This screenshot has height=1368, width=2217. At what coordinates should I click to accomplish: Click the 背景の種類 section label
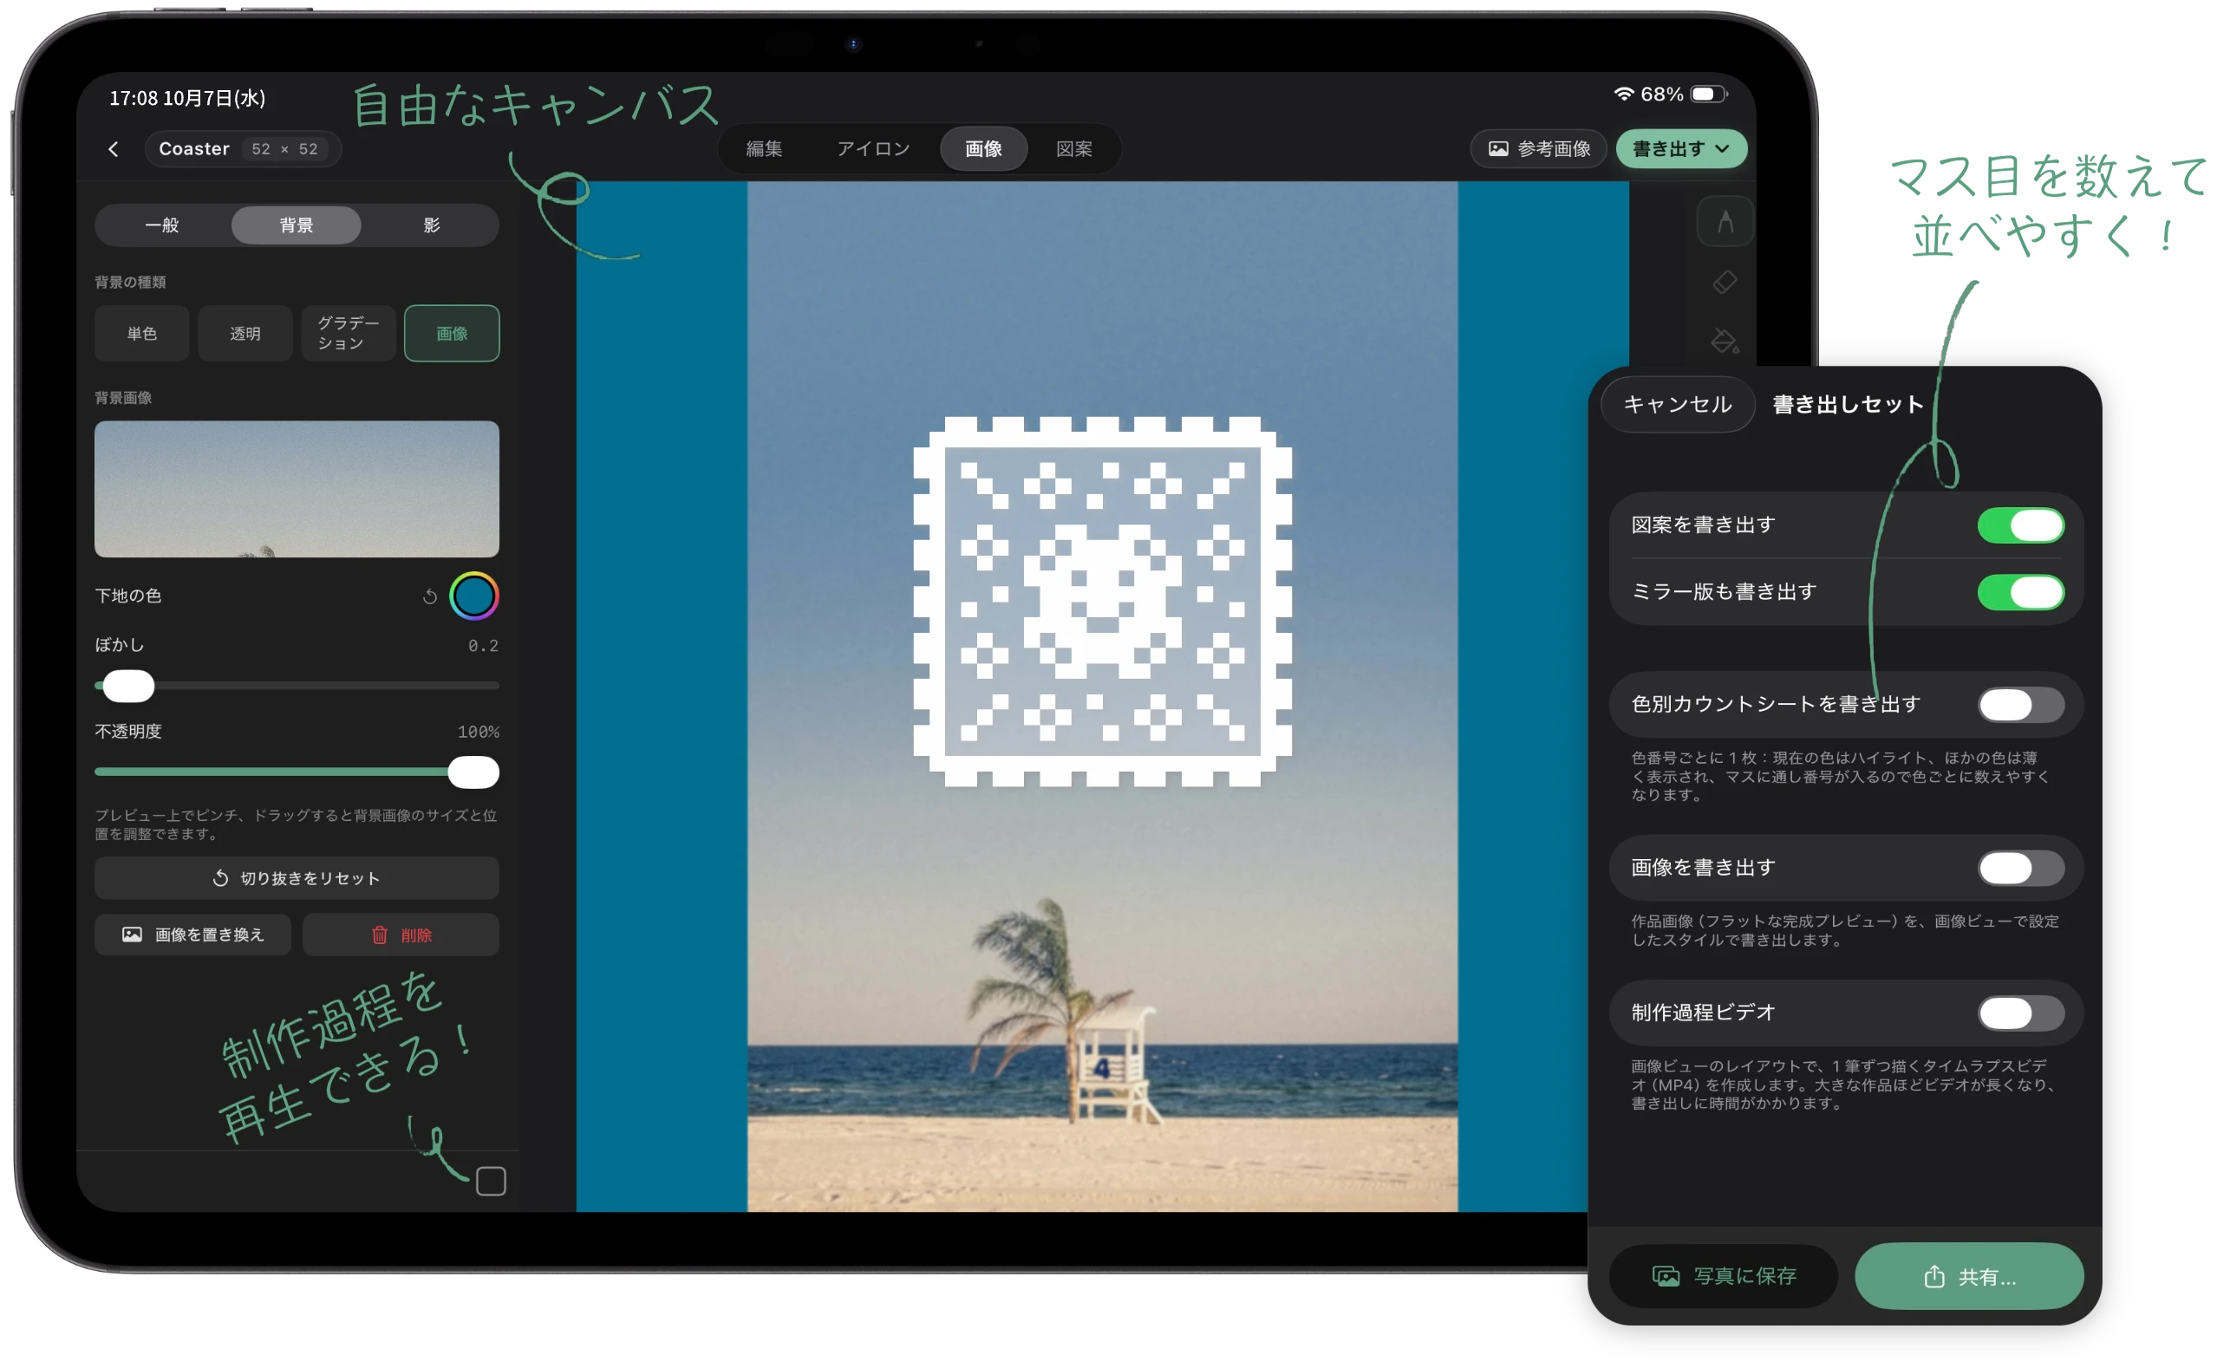tap(130, 283)
